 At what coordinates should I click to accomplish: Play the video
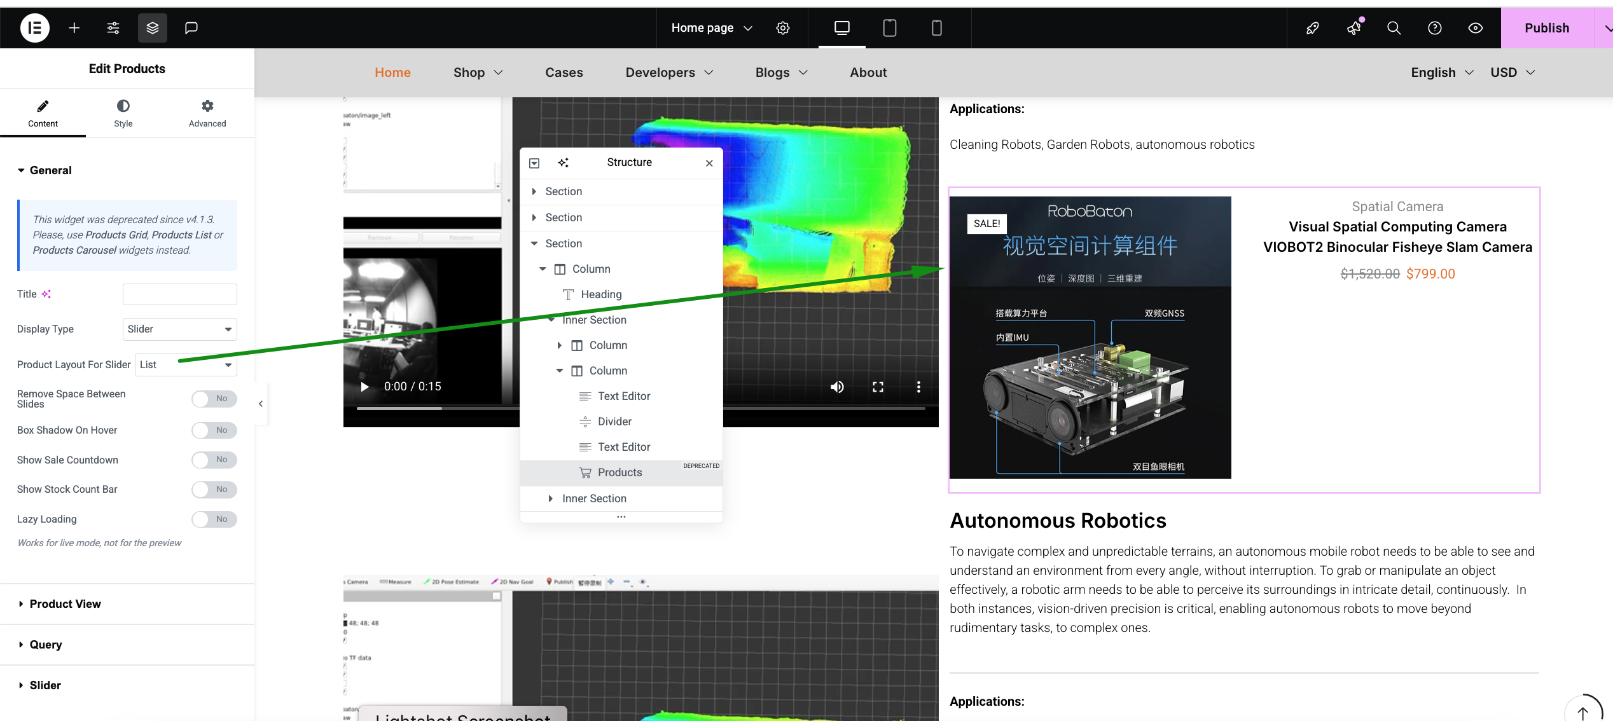[x=365, y=387]
